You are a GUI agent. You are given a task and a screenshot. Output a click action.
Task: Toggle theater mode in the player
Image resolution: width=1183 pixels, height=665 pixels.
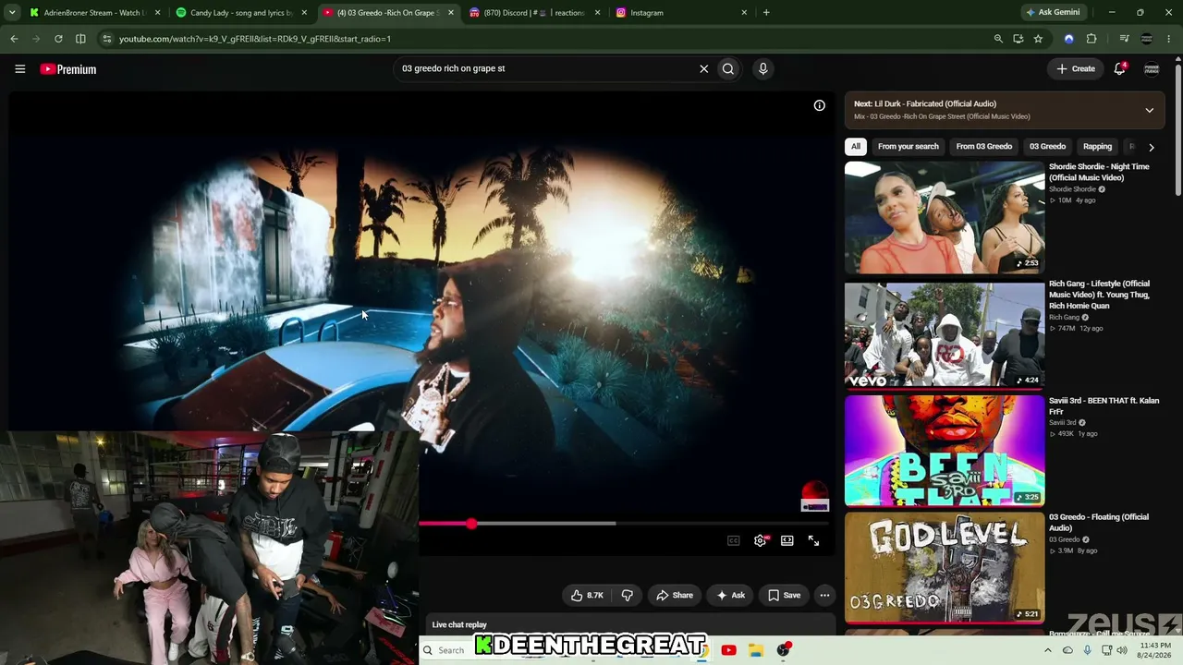click(x=787, y=540)
